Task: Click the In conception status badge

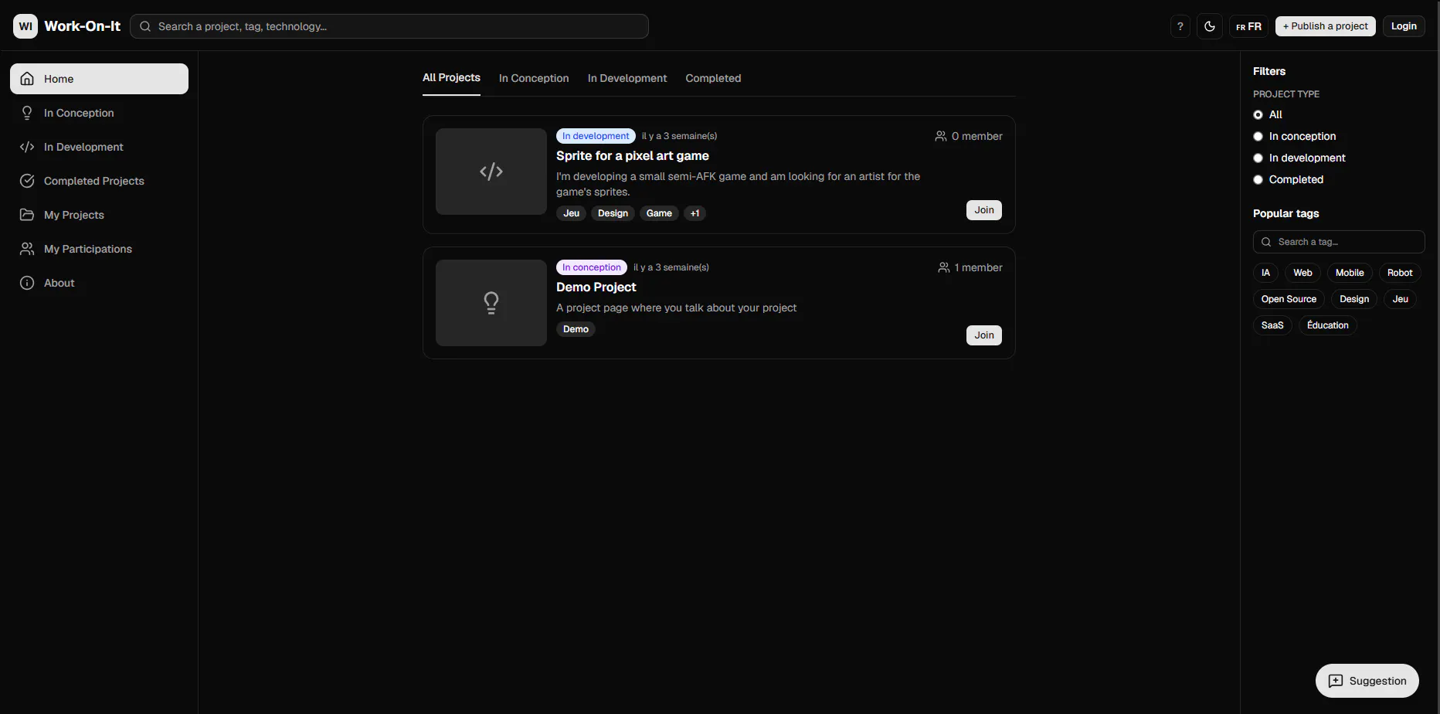Action: [x=592, y=267]
